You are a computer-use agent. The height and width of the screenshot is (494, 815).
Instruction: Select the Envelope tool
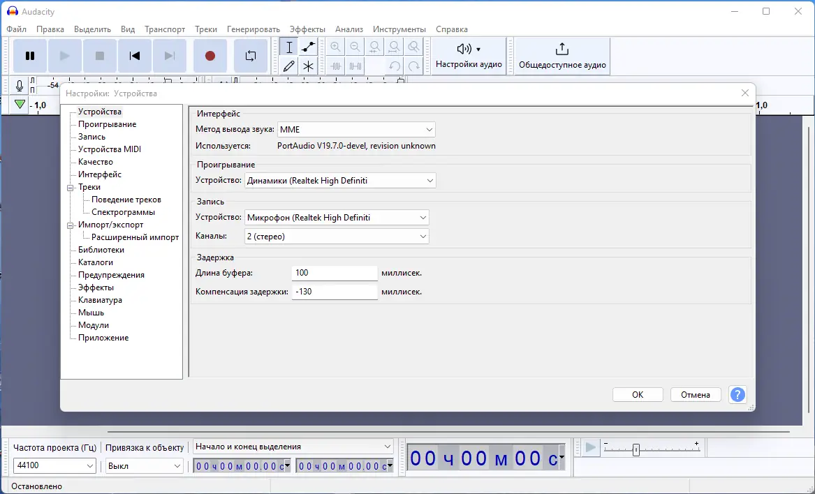click(308, 47)
